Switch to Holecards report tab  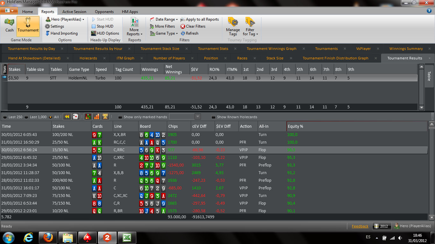click(x=88, y=58)
